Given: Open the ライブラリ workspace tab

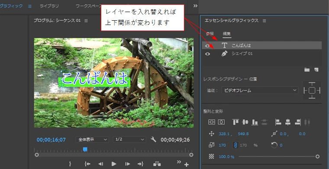Looking at the screenshot, I should [49, 6].
